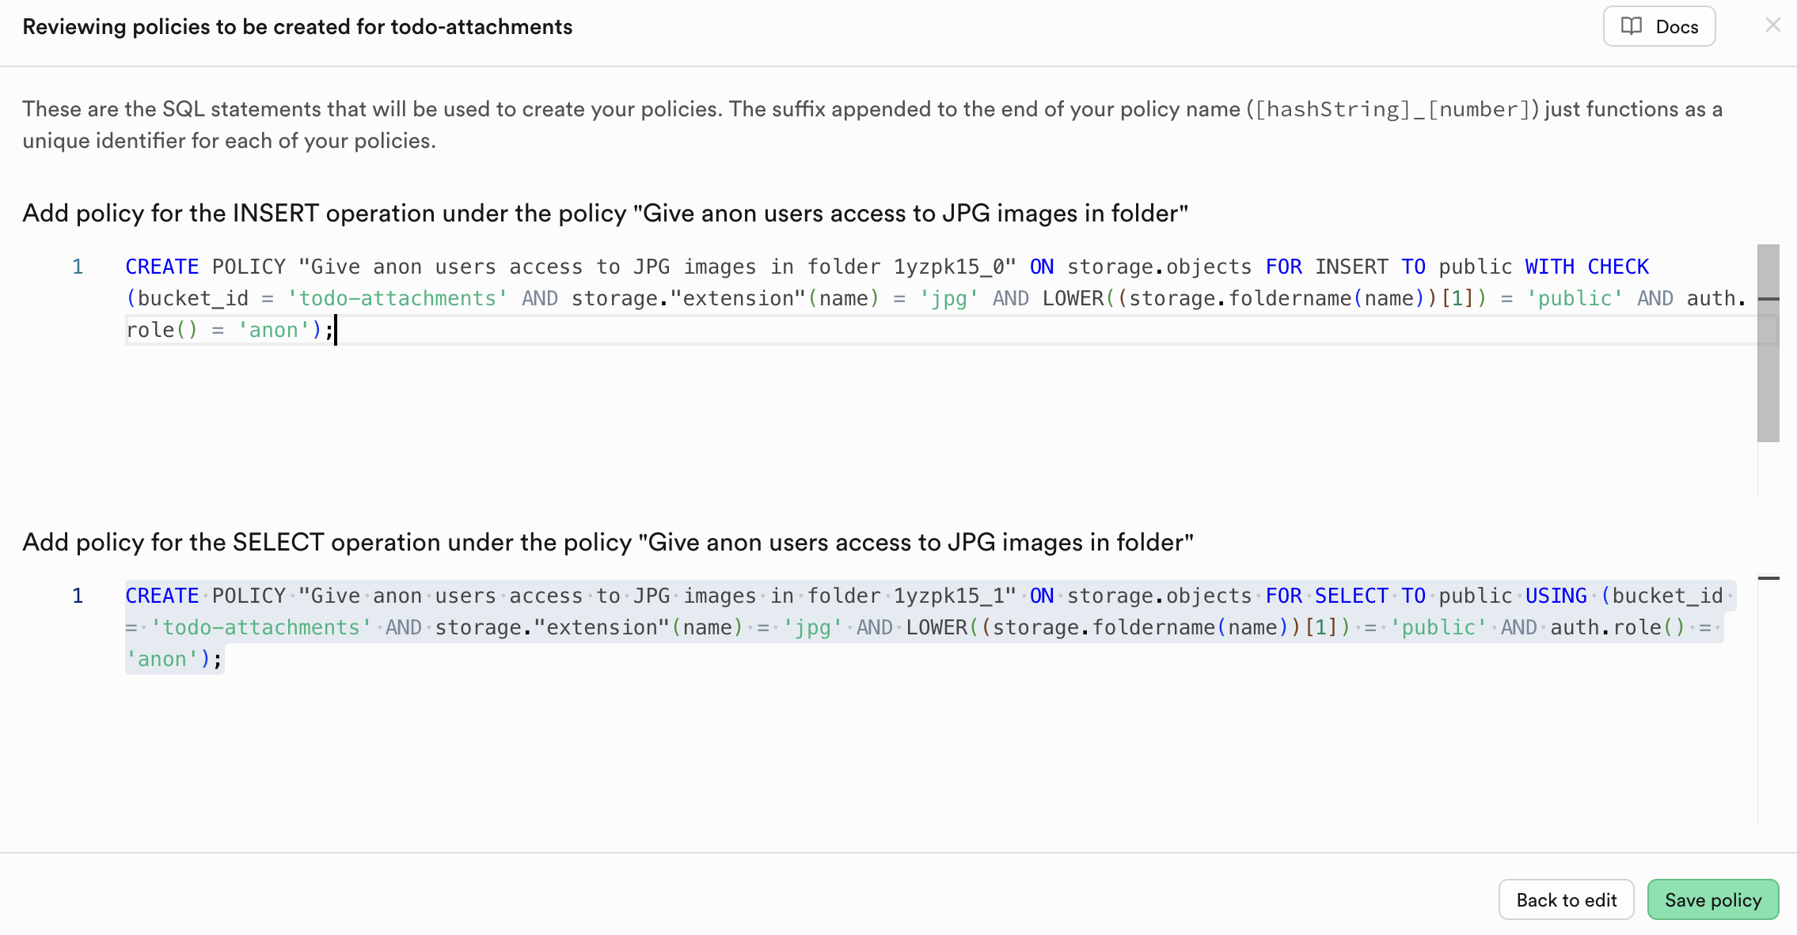Click line number 1 in INSERT editor
Screen dimensions: 1797x935
coord(78,267)
